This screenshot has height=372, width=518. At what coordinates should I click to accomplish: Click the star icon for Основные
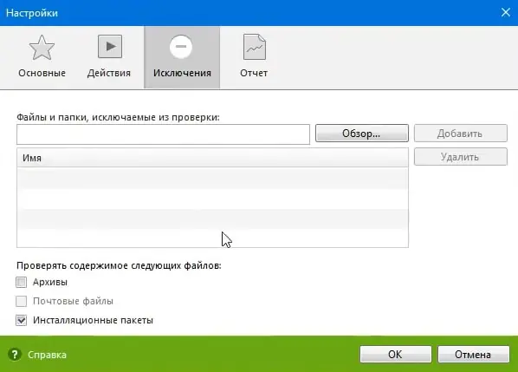(x=42, y=48)
